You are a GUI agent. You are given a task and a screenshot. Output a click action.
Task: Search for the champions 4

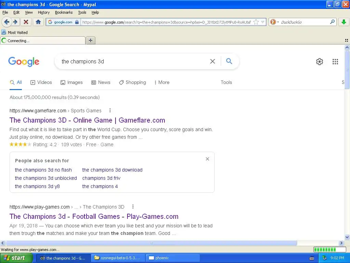click(x=100, y=186)
